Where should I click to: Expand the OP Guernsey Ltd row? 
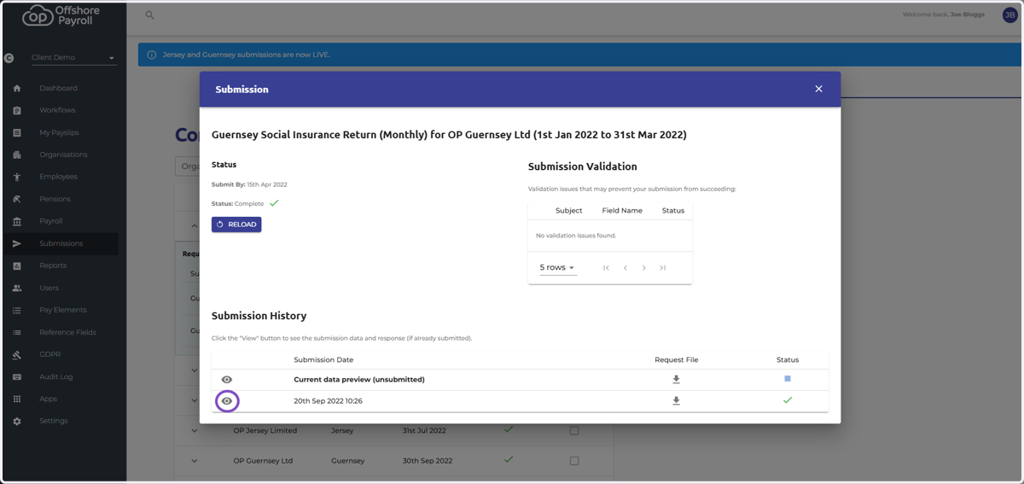pyautogui.click(x=195, y=461)
